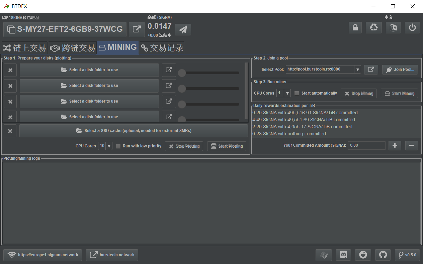This screenshot has height=264, width=423.
Task: Switch to the 链上交易 tab
Action: tap(24, 48)
